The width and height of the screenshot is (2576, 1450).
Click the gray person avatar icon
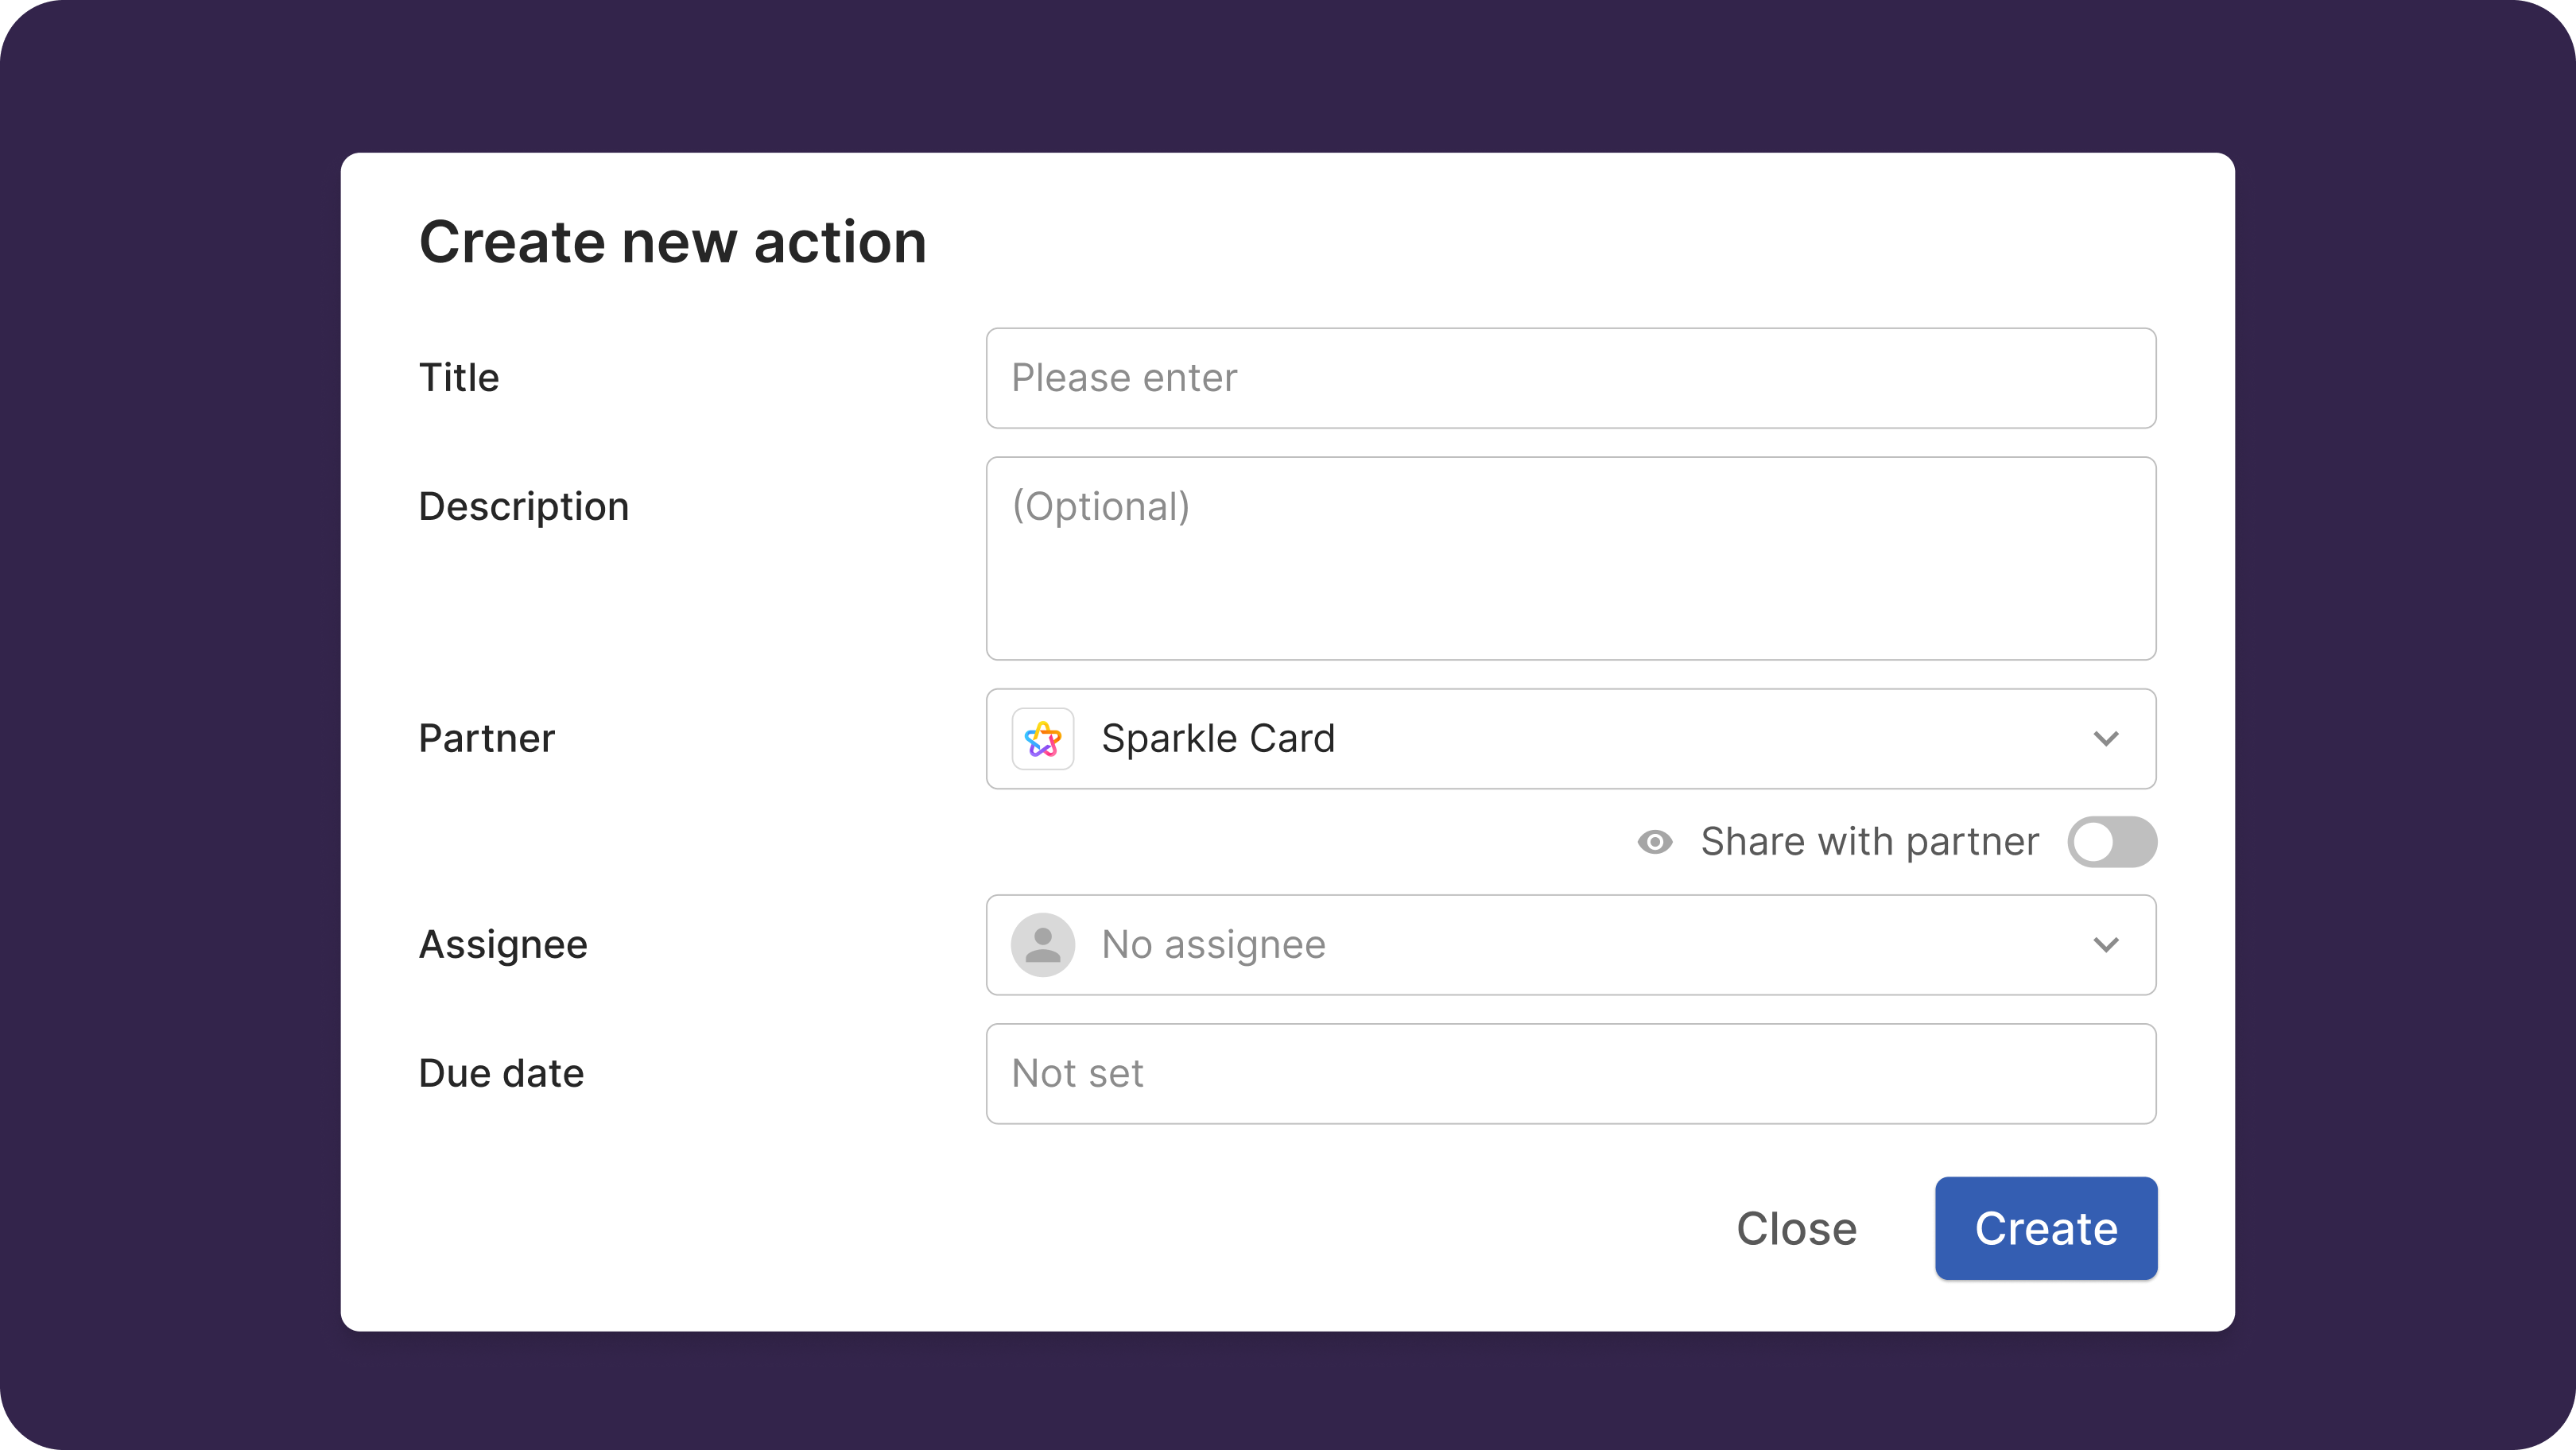tap(1042, 945)
